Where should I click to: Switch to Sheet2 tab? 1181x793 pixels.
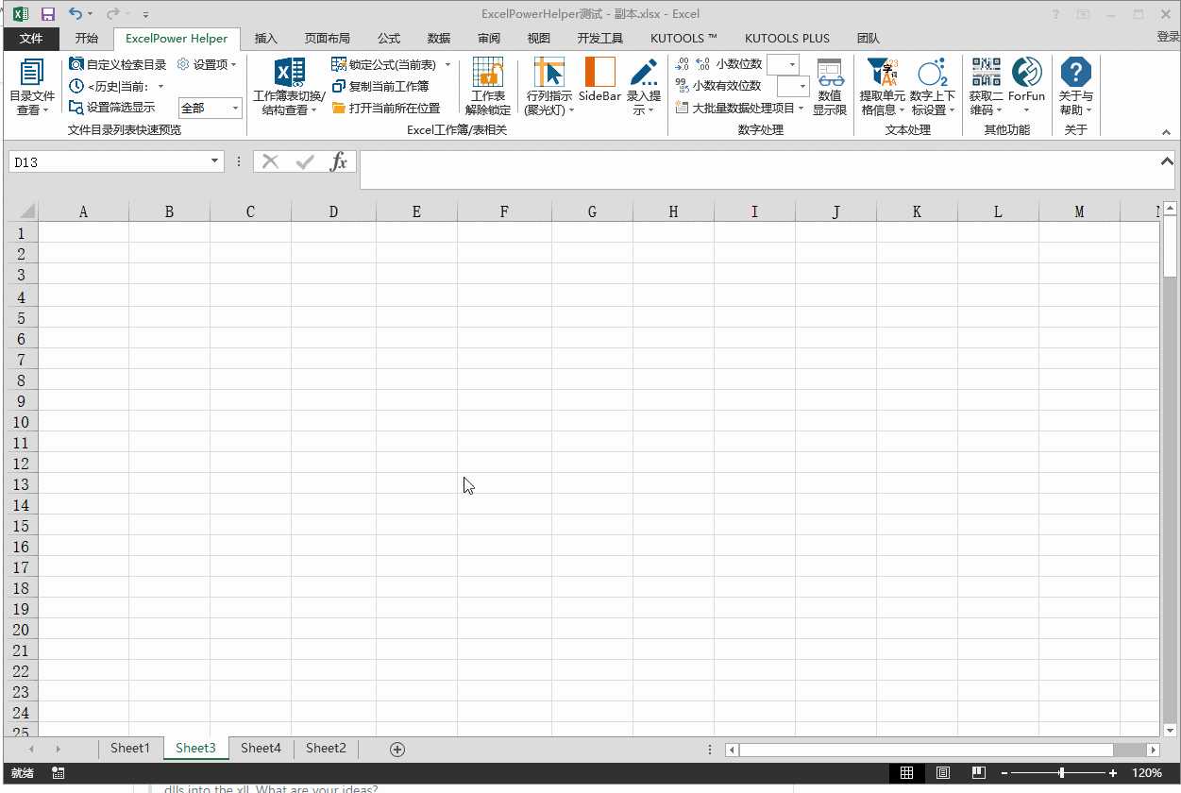tap(326, 748)
